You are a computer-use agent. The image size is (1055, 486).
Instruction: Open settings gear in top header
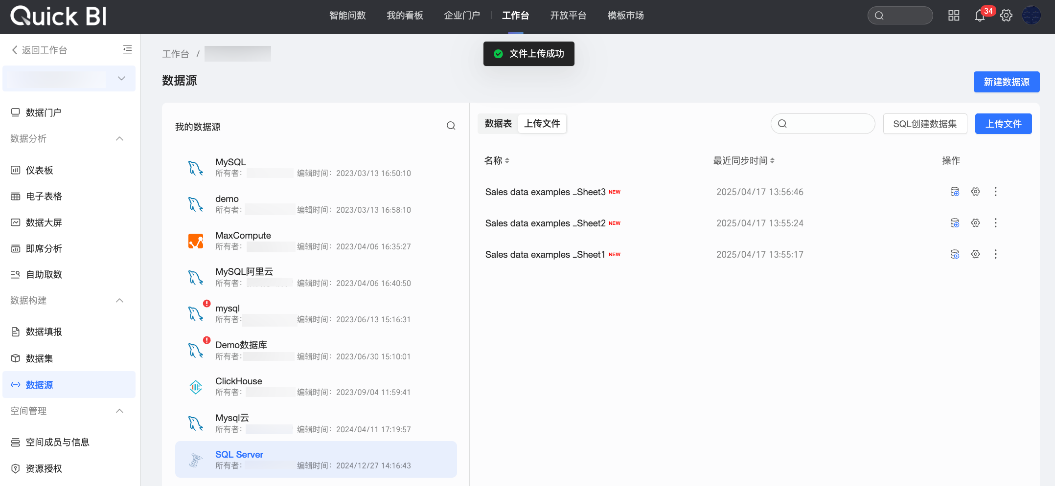pyautogui.click(x=1006, y=16)
